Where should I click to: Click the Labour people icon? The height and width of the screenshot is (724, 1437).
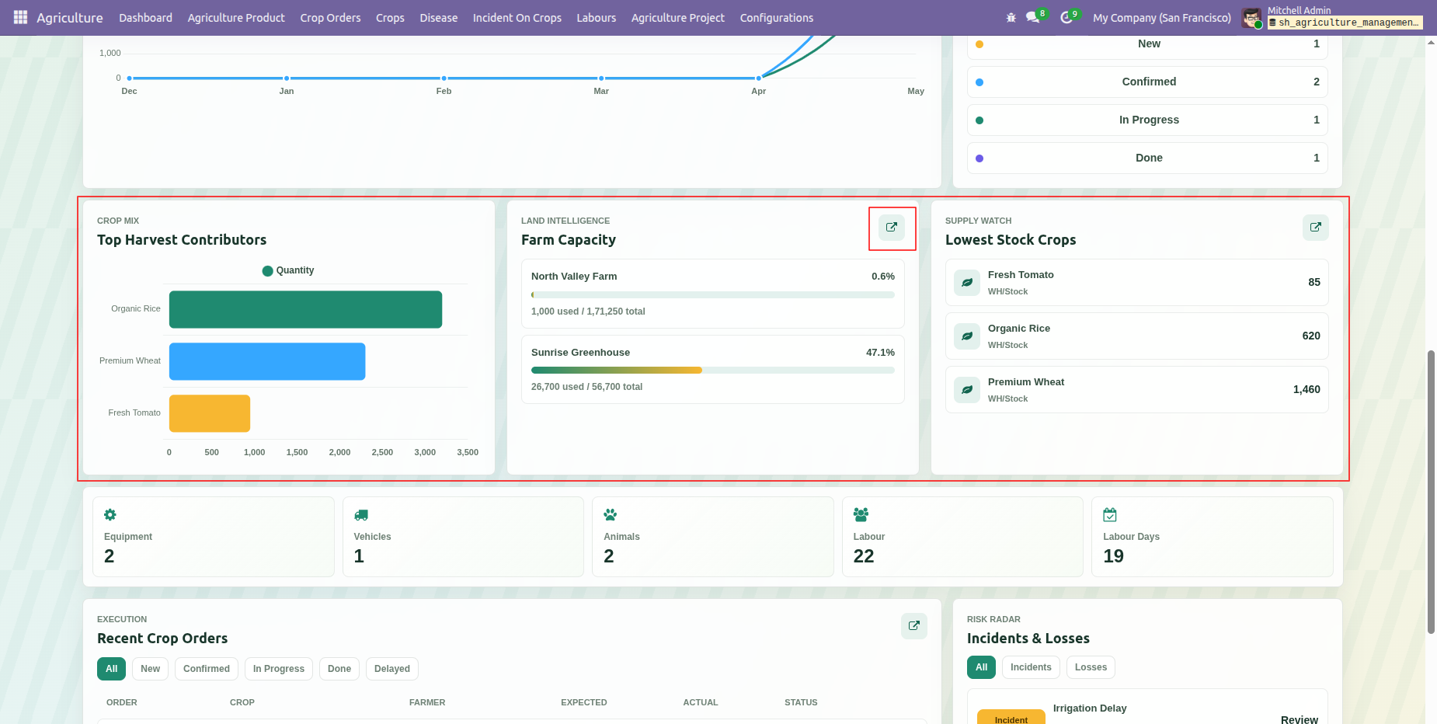pos(861,514)
